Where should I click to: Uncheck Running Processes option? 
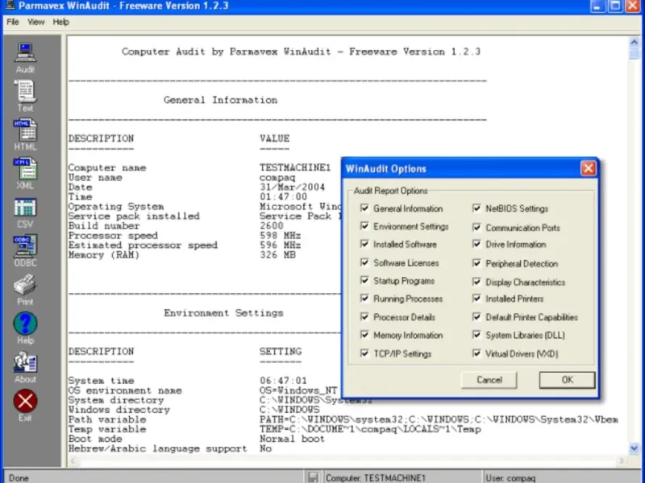[x=364, y=298]
